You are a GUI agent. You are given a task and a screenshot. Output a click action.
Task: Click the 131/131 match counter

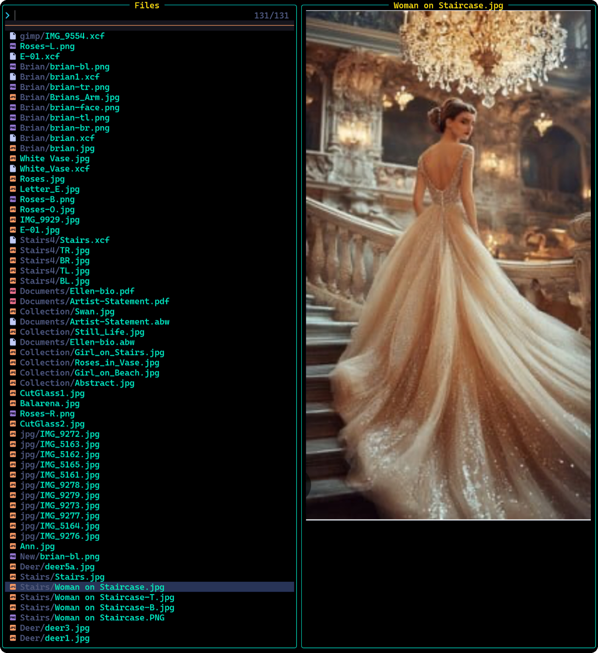click(271, 16)
